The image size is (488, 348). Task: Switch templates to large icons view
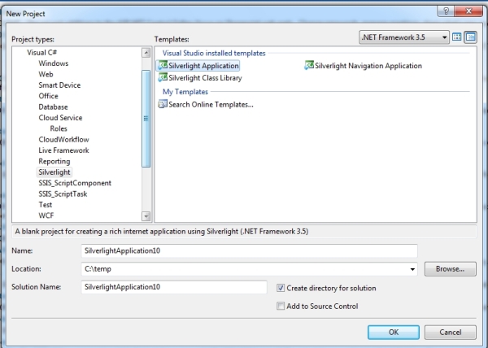457,37
